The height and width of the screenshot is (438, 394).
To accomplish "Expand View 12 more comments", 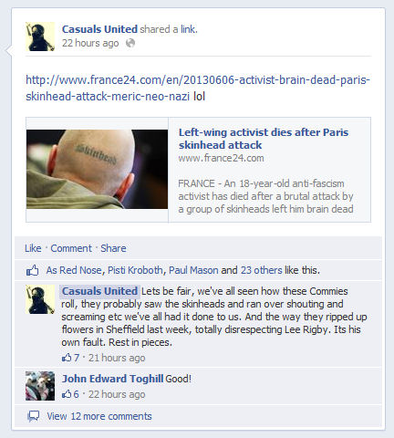I will tap(99, 416).
